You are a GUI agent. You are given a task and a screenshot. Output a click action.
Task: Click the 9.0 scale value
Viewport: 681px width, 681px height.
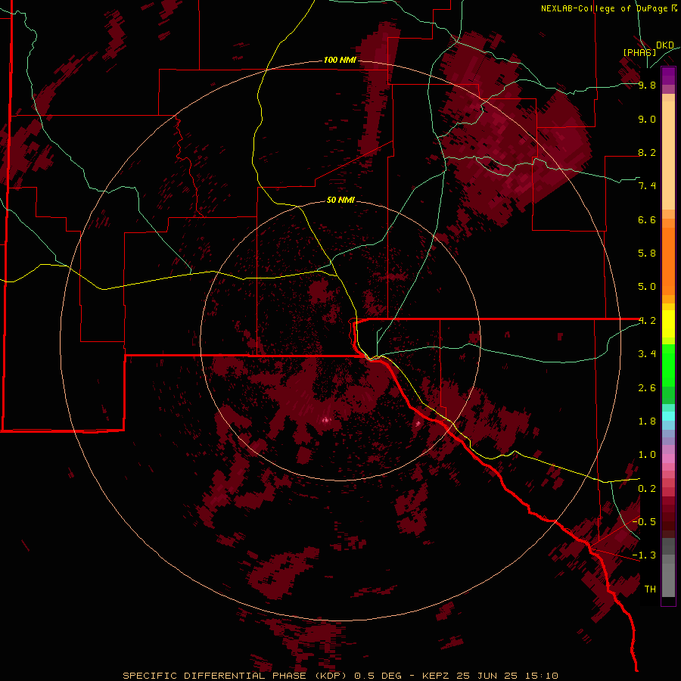[647, 119]
